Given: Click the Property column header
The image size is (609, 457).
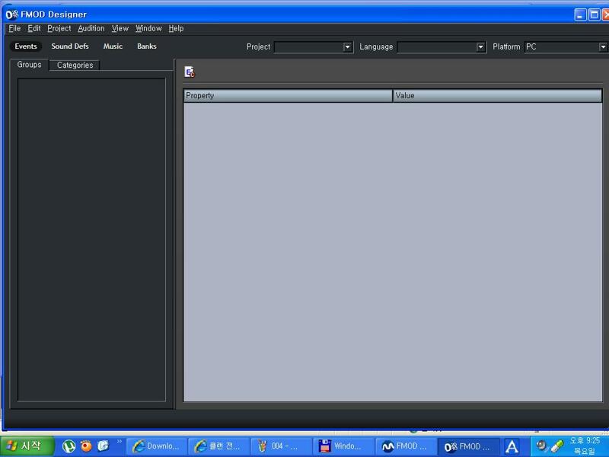Looking at the screenshot, I should pyautogui.click(x=288, y=96).
